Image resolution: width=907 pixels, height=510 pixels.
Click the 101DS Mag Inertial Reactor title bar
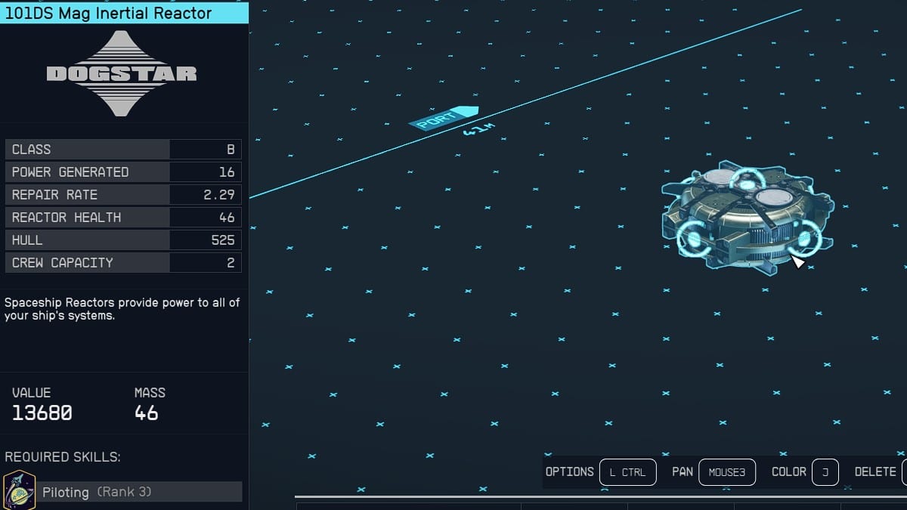pyautogui.click(x=124, y=12)
